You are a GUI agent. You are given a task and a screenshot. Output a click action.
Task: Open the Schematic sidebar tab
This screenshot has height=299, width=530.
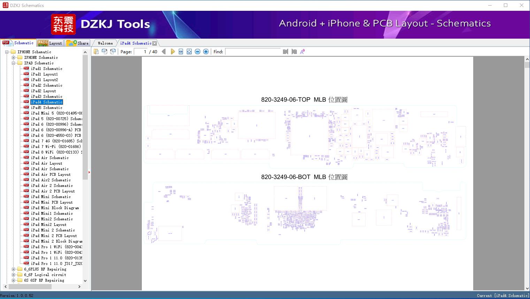coord(18,43)
